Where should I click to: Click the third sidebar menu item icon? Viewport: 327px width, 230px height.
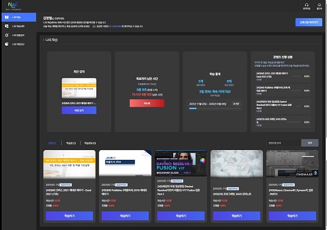(7, 35)
